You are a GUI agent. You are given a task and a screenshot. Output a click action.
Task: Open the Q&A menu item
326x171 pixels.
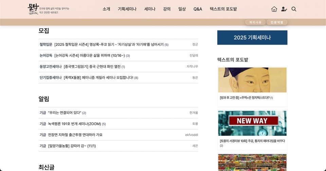coord(198,9)
